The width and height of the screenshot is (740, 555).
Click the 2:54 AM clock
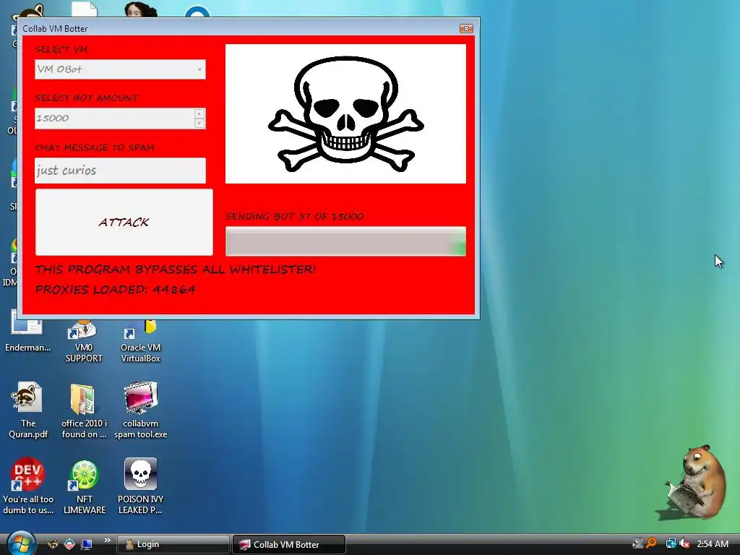[x=713, y=544]
